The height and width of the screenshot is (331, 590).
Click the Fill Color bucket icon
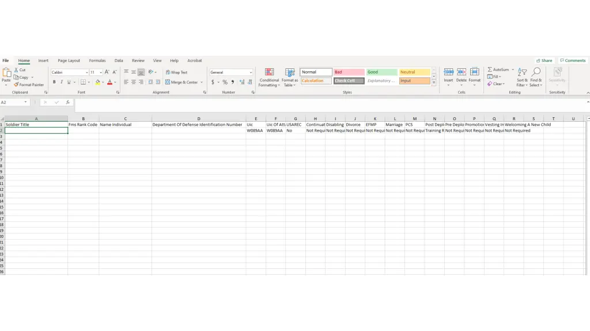pos(97,82)
